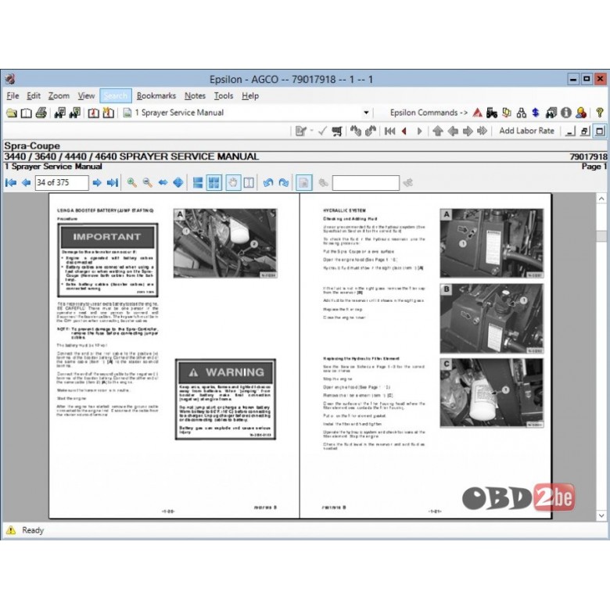The width and height of the screenshot is (610, 610).
Task: Click the inner window minimize button
Action: 569,131
